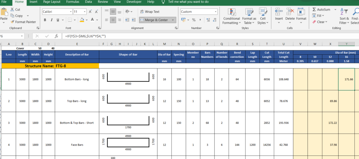Apply Percent Style
Viewport: 359px width, 159px height.
click(194, 20)
